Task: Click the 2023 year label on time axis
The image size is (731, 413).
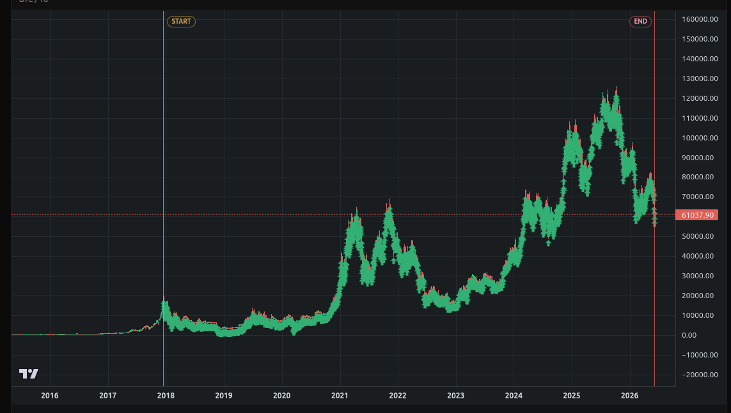Action: coord(455,395)
